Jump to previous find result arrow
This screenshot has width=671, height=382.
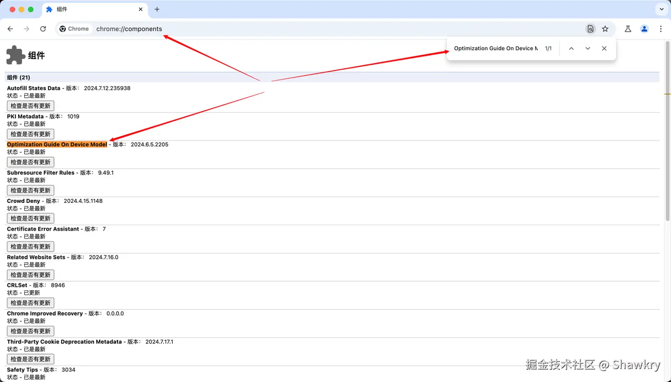point(571,48)
